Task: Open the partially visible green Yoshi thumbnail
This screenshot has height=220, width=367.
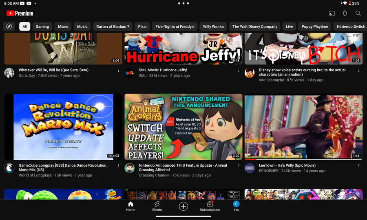Action: [63, 194]
